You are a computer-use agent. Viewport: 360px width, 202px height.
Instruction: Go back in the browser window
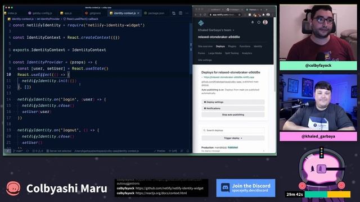[196, 15]
